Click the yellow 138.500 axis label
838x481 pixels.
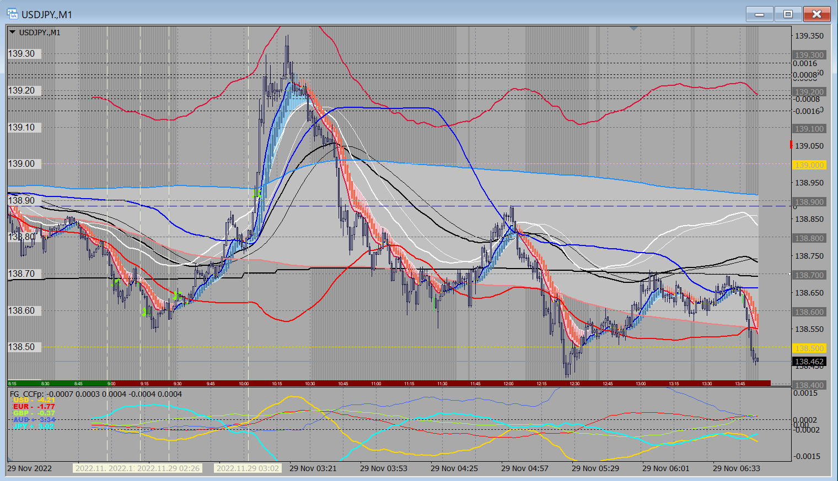pos(809,348)
